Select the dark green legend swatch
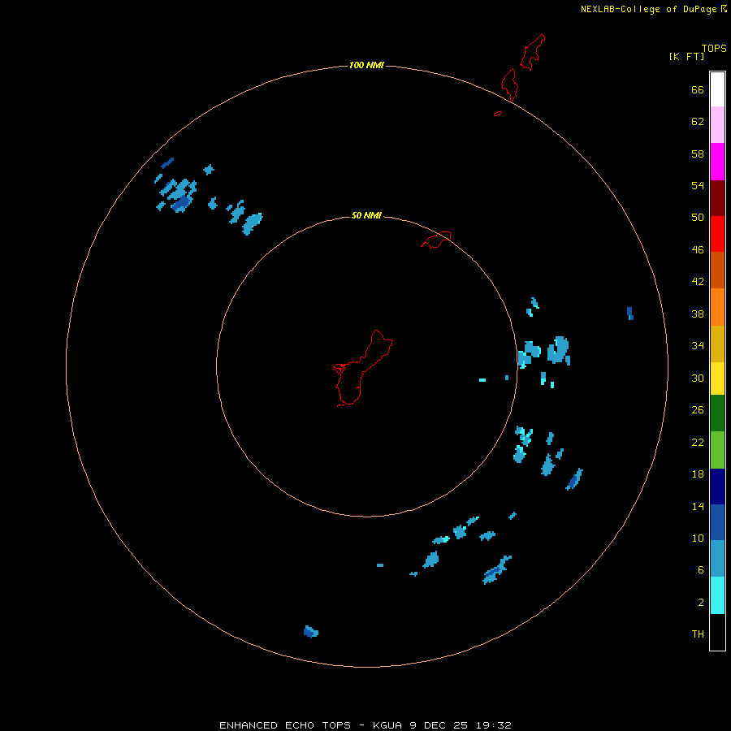 click(x=717, y=413)
